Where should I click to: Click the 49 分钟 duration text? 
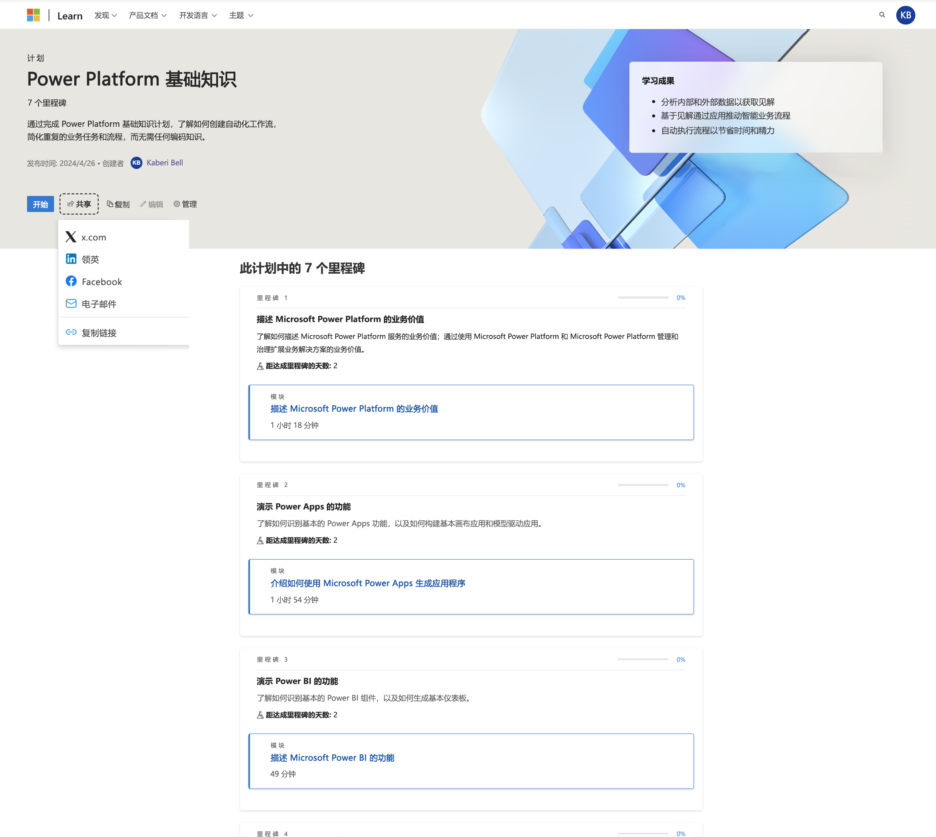click(x=283, y=774)
